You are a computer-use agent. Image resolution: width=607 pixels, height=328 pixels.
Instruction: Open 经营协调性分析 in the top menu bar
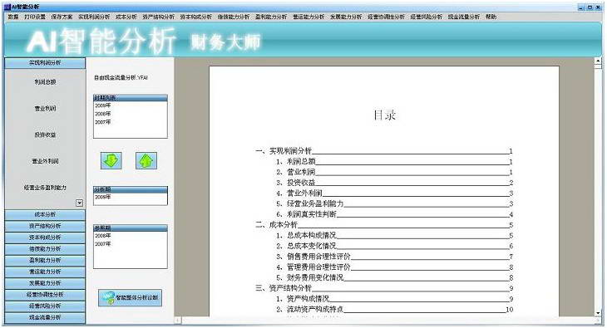point(387,17)
